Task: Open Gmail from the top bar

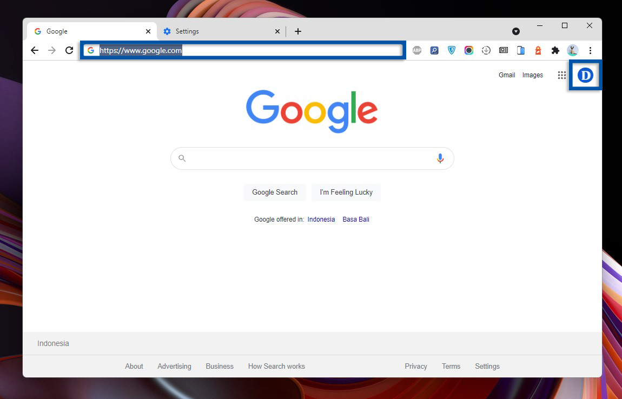Action: tap(506, 75)
